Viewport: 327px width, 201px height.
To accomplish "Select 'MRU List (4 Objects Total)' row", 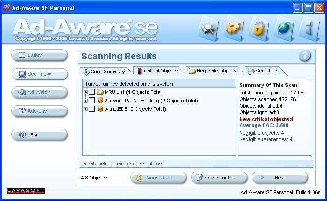I will 134,92.
